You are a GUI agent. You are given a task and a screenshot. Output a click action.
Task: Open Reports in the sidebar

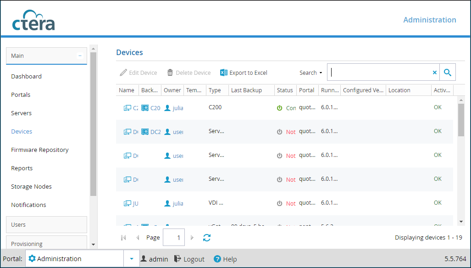coord(22,168)
